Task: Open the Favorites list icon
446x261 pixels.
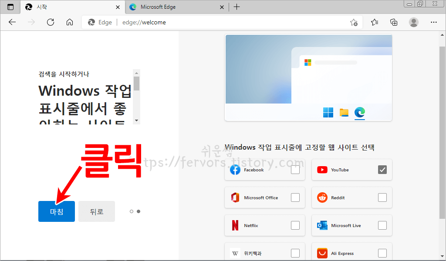Action: pos(375,22)
